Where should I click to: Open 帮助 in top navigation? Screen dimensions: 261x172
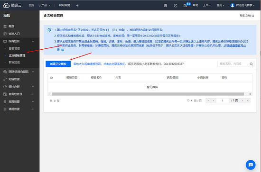pyautogui.click(x=196, y=5)
